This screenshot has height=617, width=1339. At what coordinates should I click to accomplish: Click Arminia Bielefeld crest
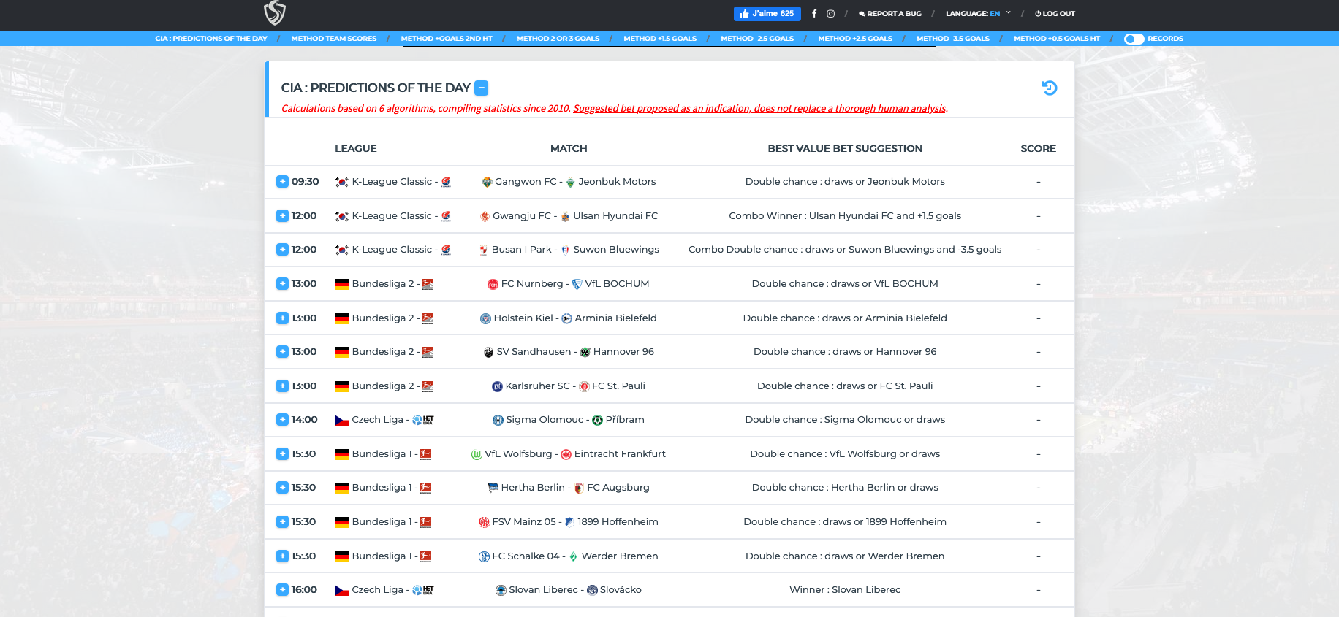pyautogui.click(x=566, y=318)
